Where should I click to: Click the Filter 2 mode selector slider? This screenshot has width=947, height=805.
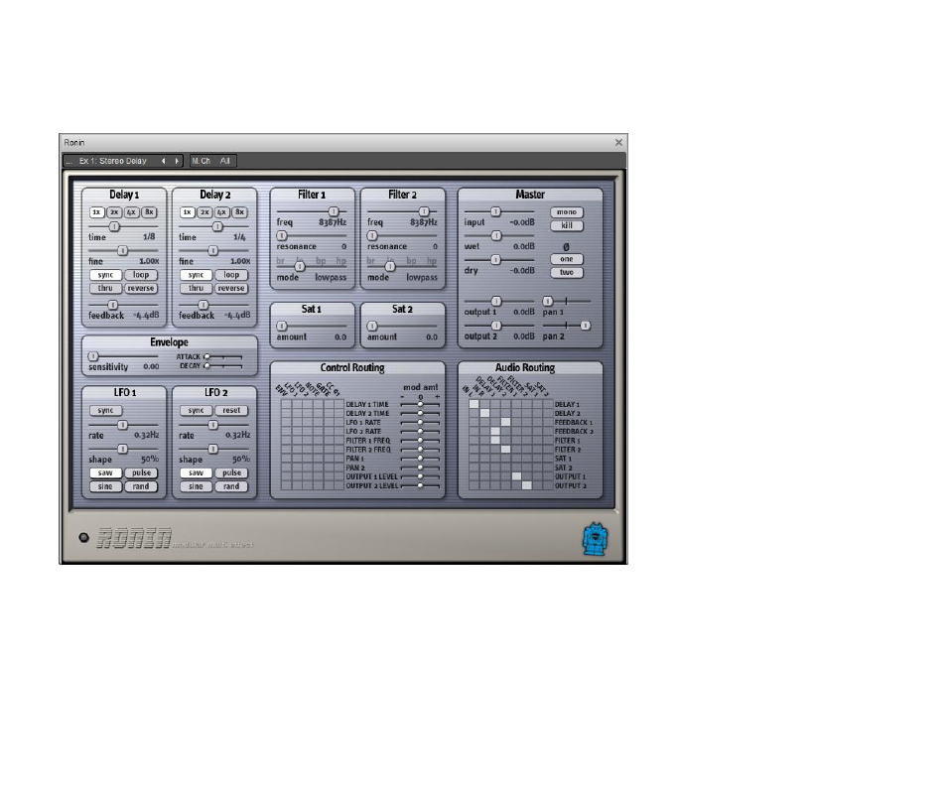[390, 266]
